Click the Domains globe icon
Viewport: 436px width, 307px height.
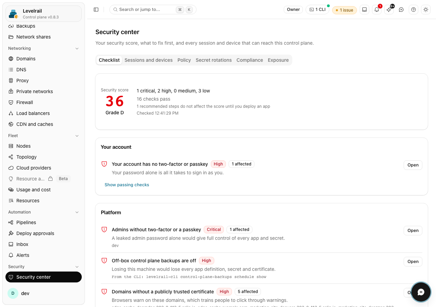pos(11,59)
